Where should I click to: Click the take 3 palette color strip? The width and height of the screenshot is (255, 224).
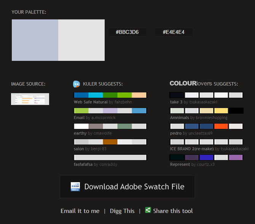(x=206, y=95)
